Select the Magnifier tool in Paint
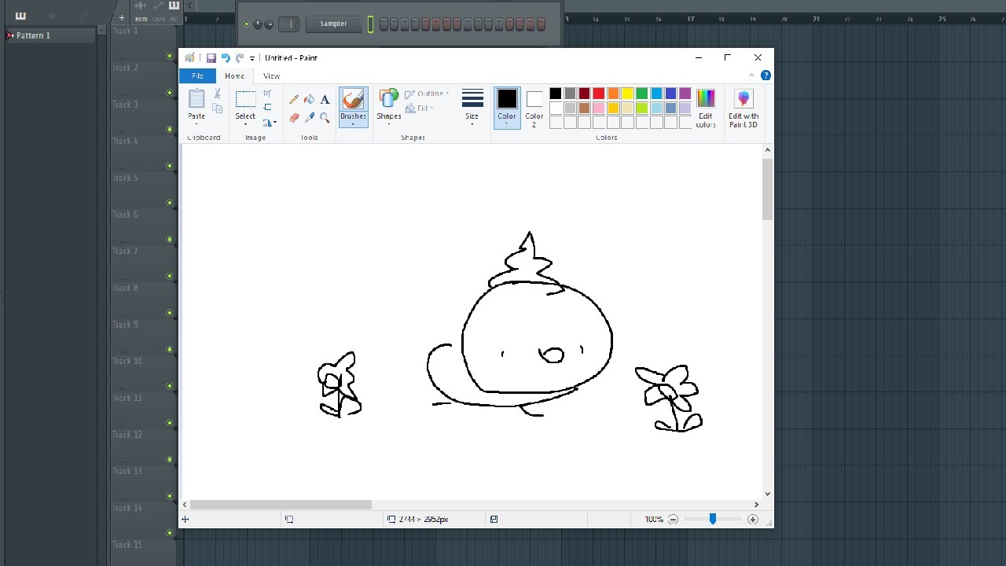This screenshot has height=566, width=1006. (x=325, y=118)
